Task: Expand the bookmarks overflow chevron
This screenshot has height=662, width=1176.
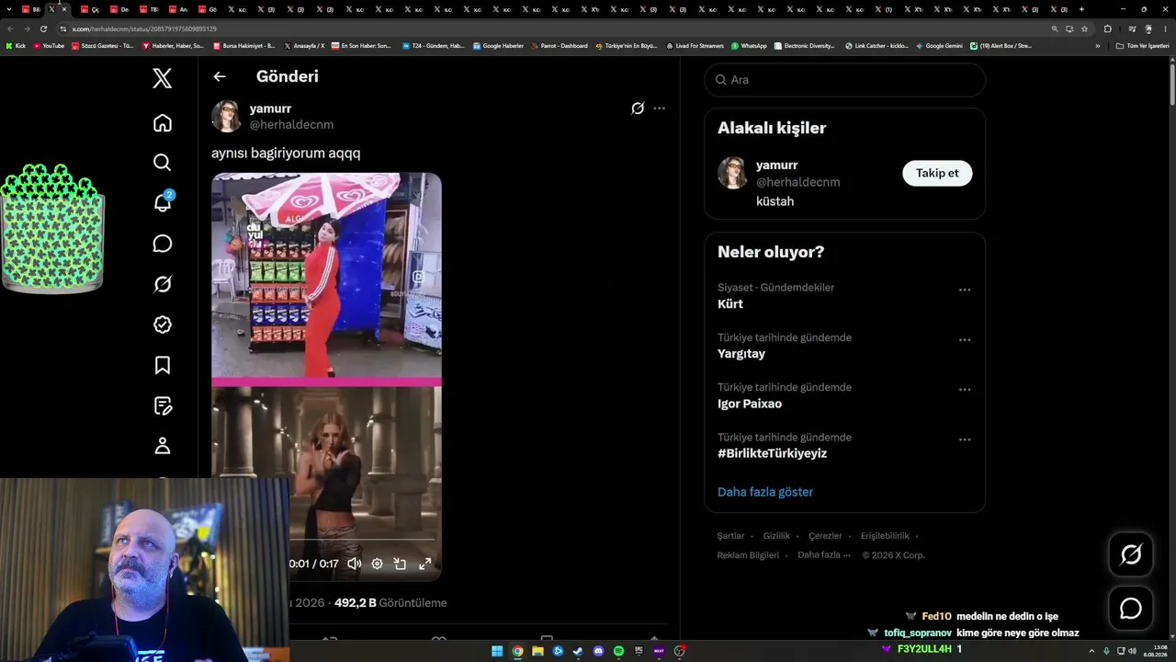Action: tap(1097, 46)
